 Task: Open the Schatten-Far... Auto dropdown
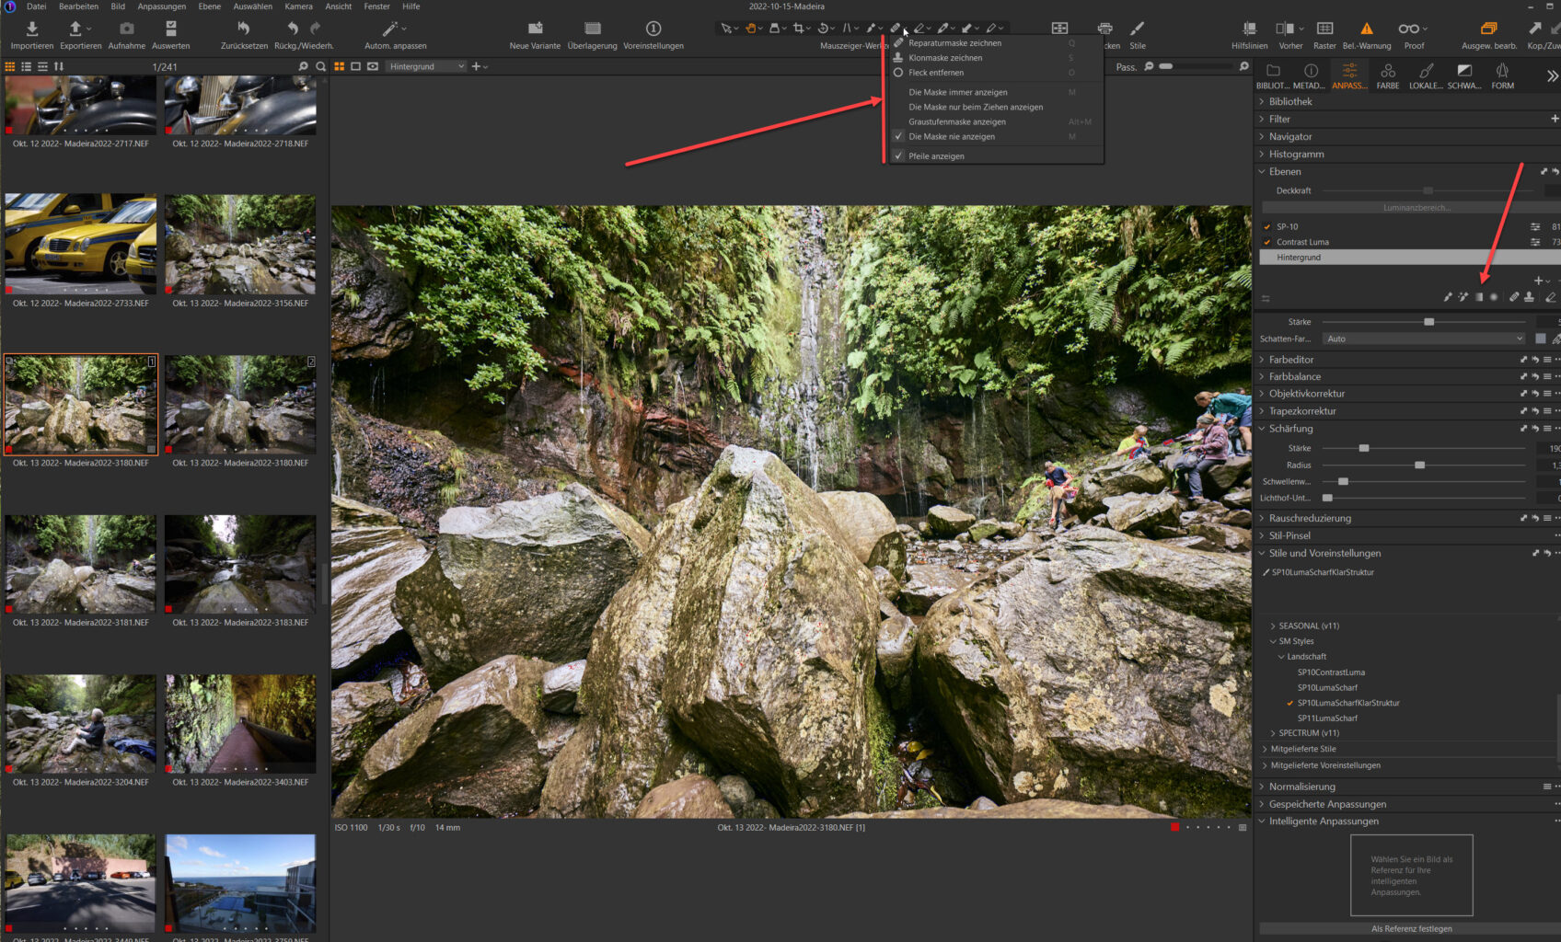pos(1424,339)
